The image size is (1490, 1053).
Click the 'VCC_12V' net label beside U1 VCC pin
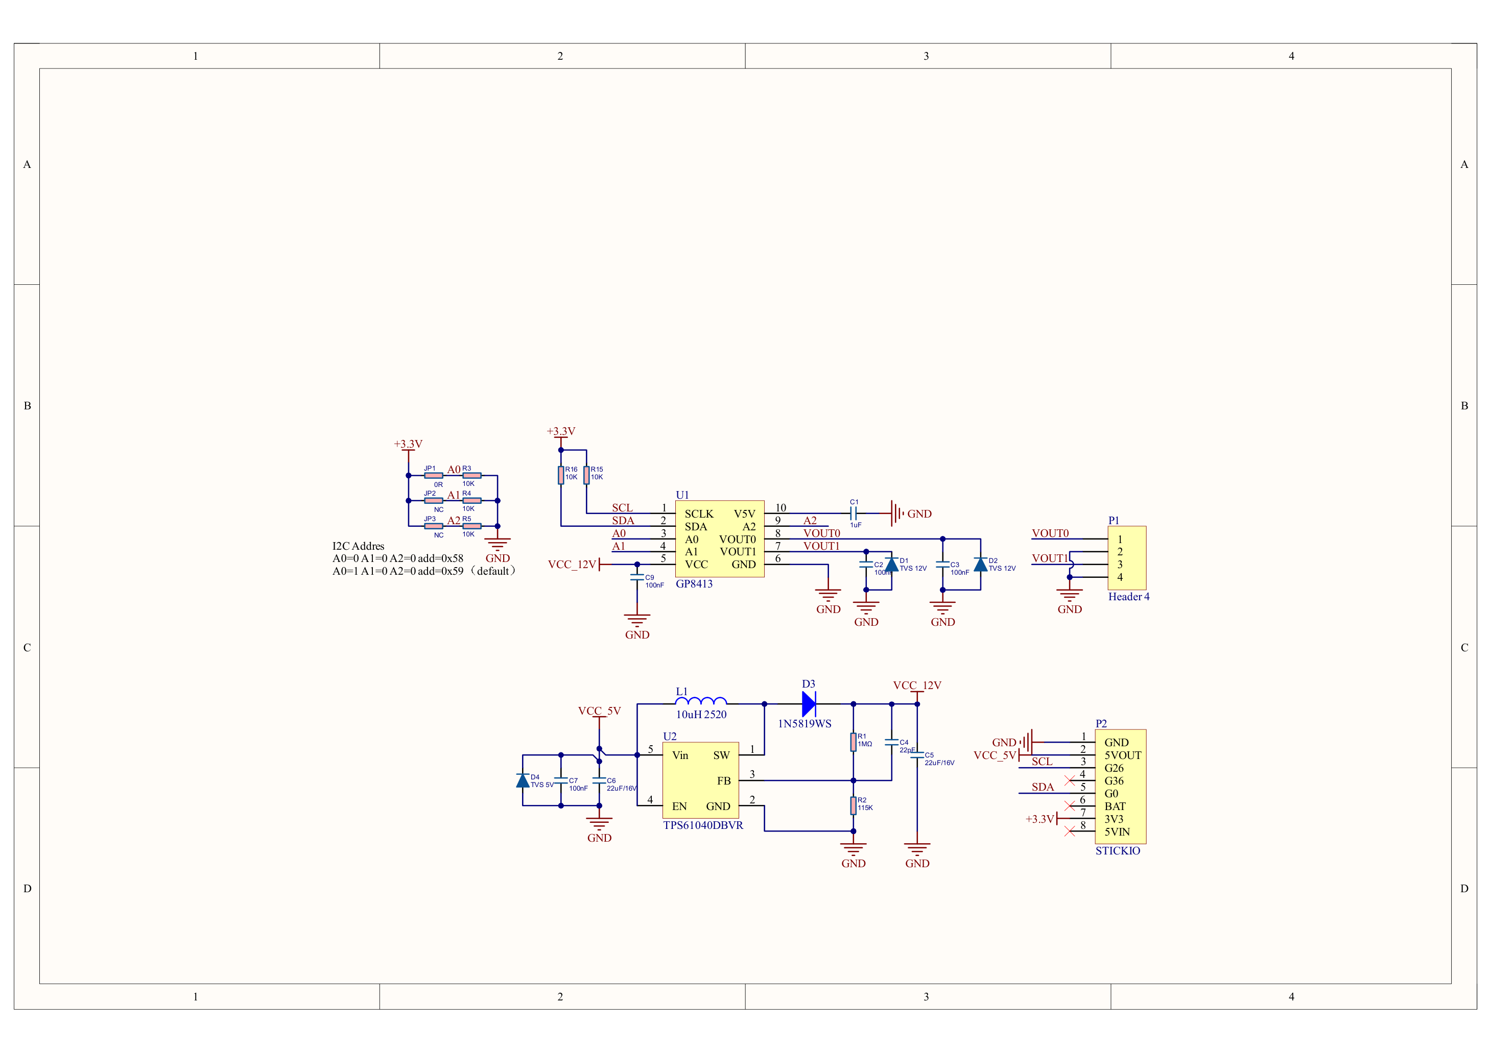point(572,564)
